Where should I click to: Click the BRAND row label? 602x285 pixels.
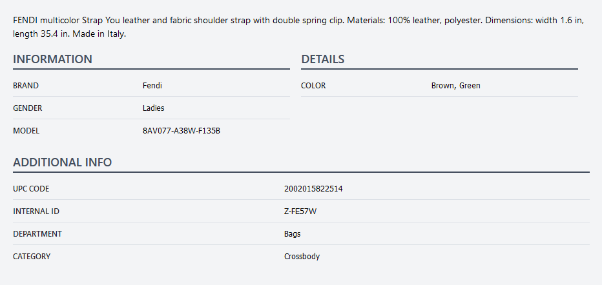pos(26,86)
